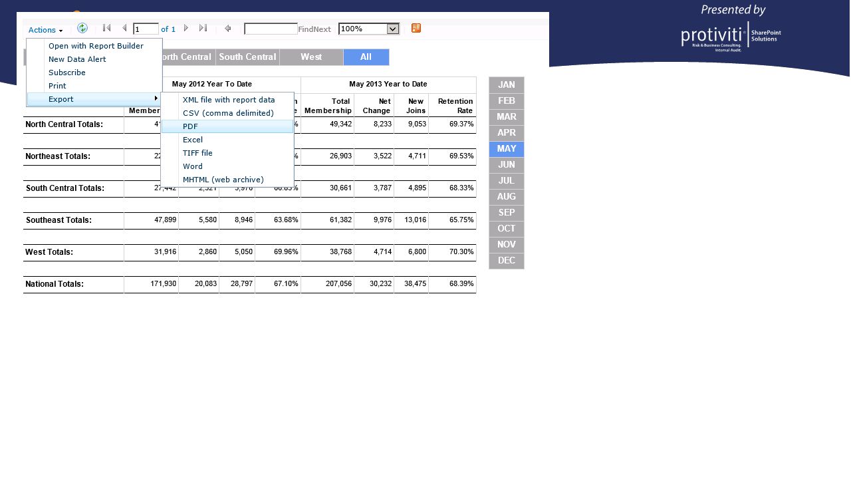Open the 100% zoom dropdown

(x=369, y=29)
